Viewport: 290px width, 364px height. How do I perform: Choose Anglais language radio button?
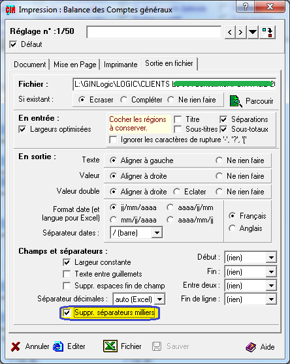click(x=232, y=228)
